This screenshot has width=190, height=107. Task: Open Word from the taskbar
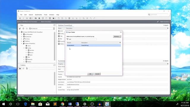point(70,104)
